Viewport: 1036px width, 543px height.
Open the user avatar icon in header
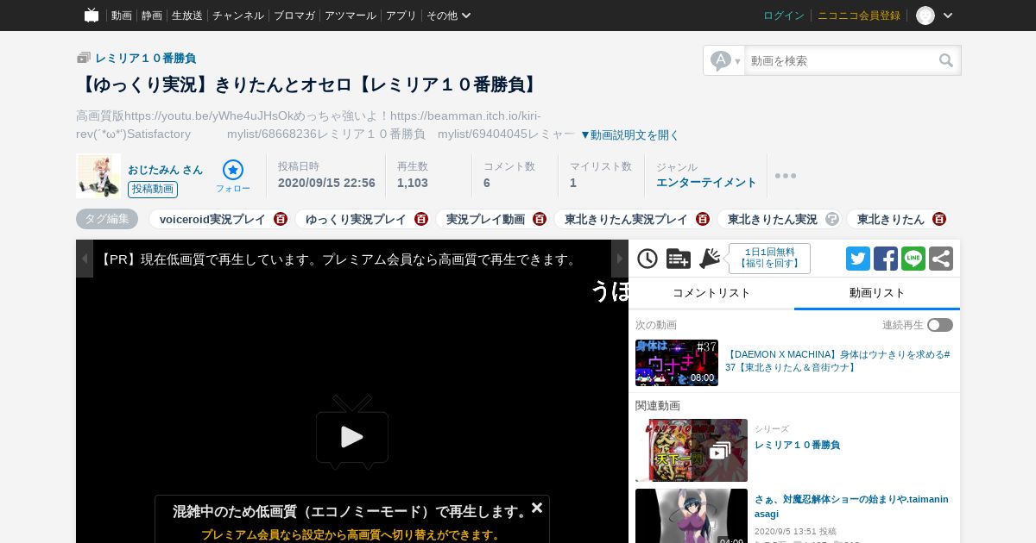click(x=925, y=16)
